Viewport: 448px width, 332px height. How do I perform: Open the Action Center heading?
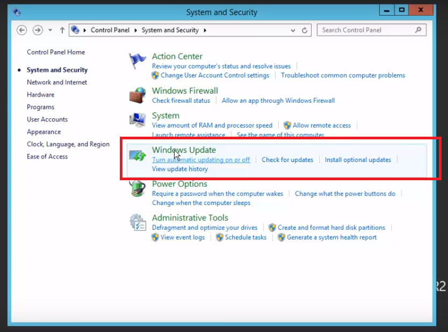(177, 56)
